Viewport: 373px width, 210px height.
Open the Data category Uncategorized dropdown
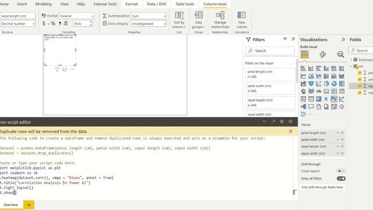pos(149,23)
